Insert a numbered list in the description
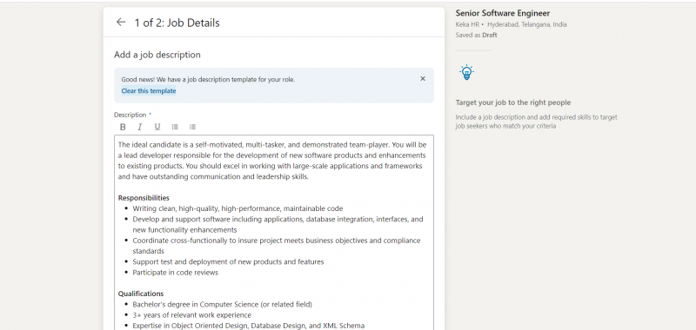 coord(192,127)
